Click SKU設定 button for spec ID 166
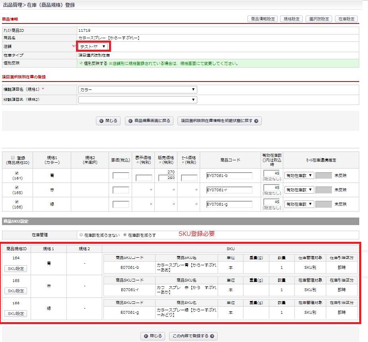The height and width of the screenshot is (342, 368). 16,314
